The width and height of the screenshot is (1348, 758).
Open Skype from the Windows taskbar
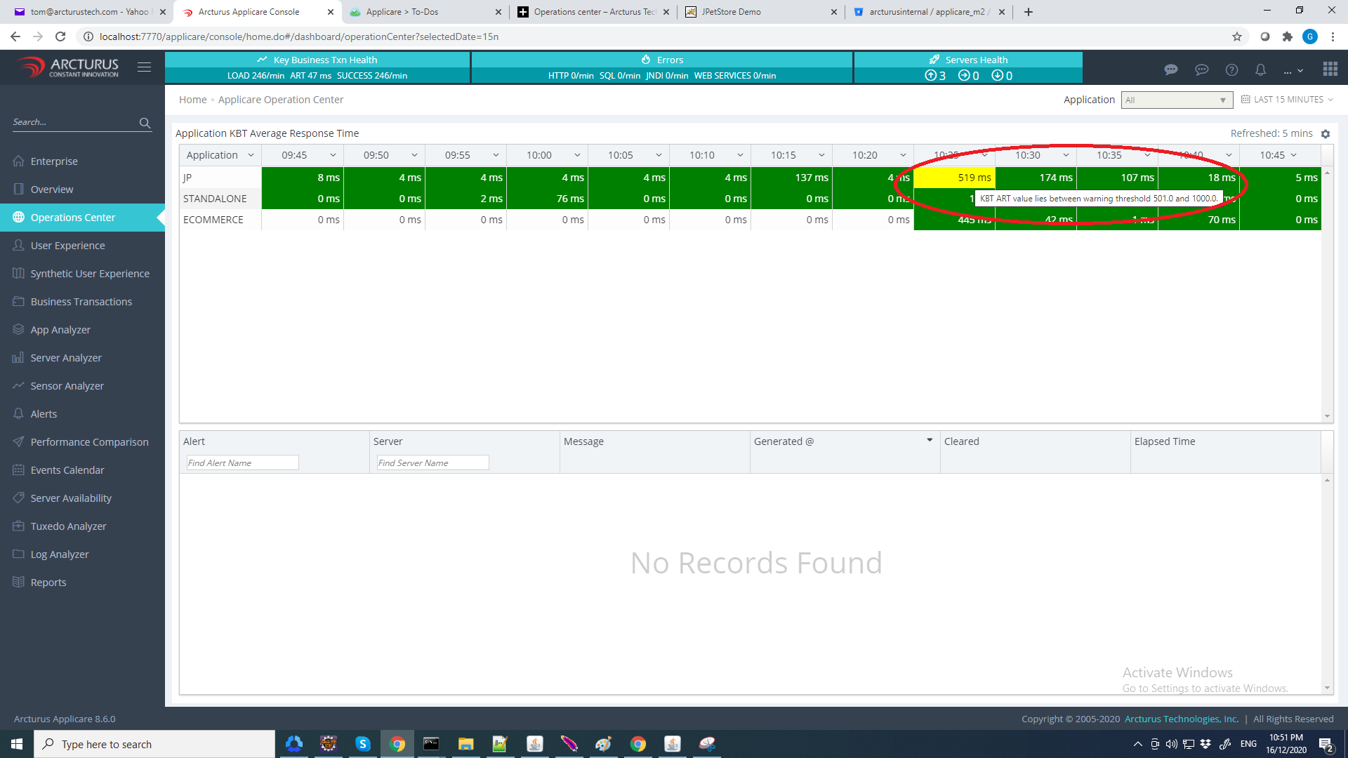pos(362,744)
